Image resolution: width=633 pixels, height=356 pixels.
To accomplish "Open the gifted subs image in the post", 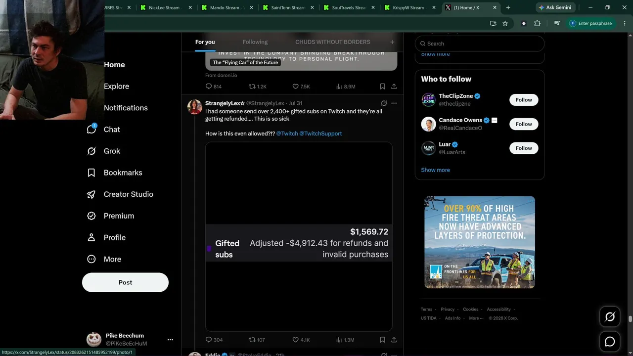I will [x=299, y=236].
